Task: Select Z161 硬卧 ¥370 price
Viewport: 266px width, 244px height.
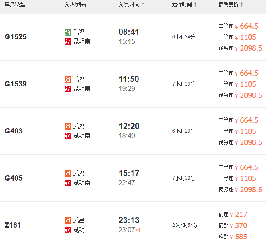Action: point(241,226)
